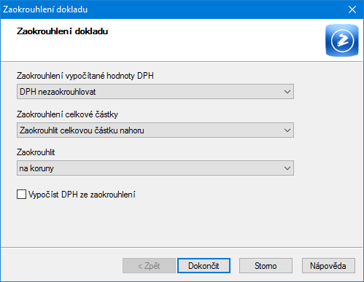Click the Zaokrouhlení celkové částky label
The height and width of the screenshot is (282, 364).
(67, 114)
